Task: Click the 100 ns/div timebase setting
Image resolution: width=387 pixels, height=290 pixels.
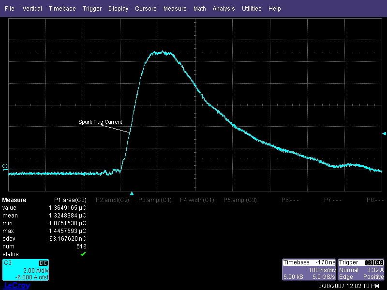Action: click(322, 270)
